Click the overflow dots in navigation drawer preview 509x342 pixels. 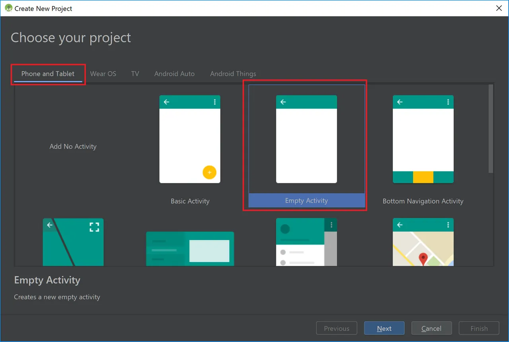[x=331, y=225]
